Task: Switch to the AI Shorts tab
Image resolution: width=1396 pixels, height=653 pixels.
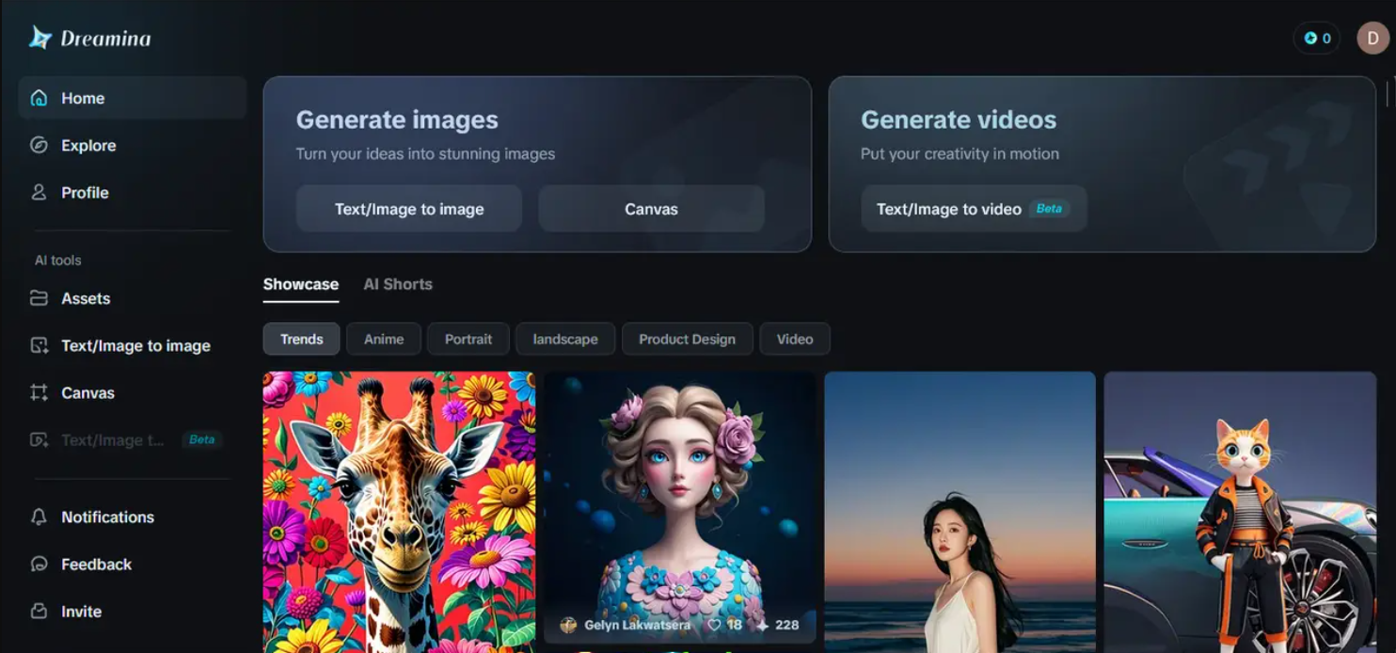Action: [x=398, y=284]
